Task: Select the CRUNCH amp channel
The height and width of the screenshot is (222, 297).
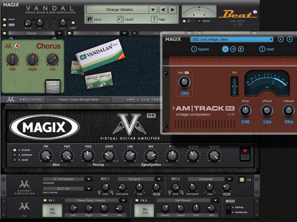Action: click(14, 155)
